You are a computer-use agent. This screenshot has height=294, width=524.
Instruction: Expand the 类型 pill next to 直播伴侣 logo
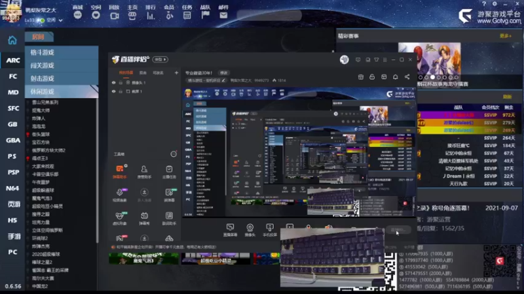pyautogui.click(x=160, y=59)
